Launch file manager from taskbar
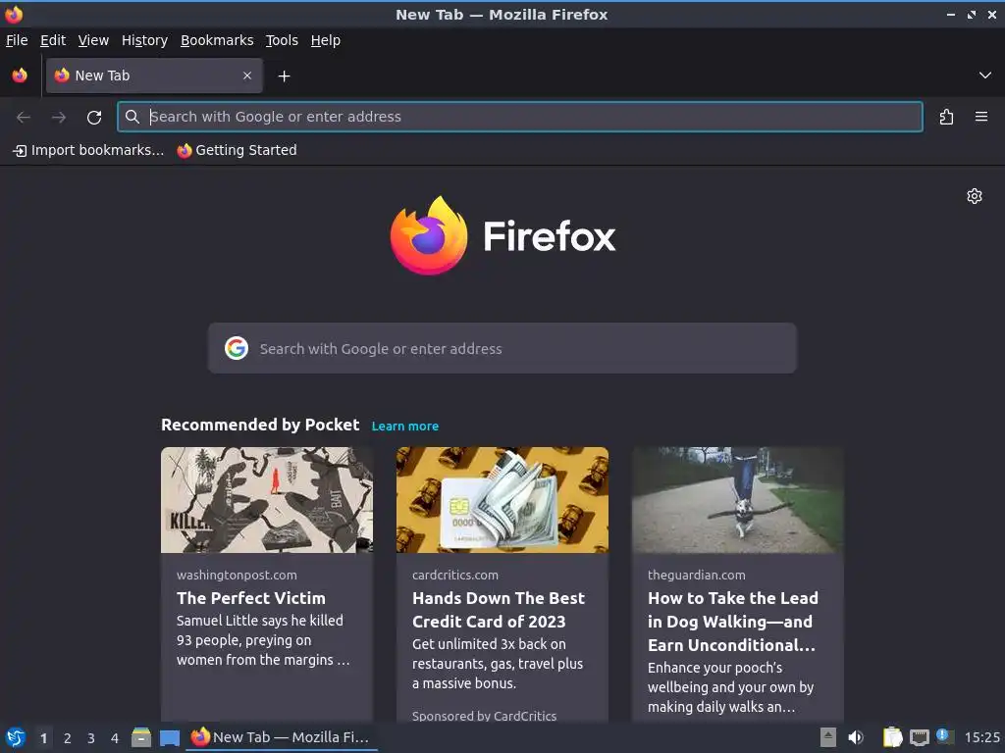The height and width of the screenshot is (753, 1005). click(141, 737)
